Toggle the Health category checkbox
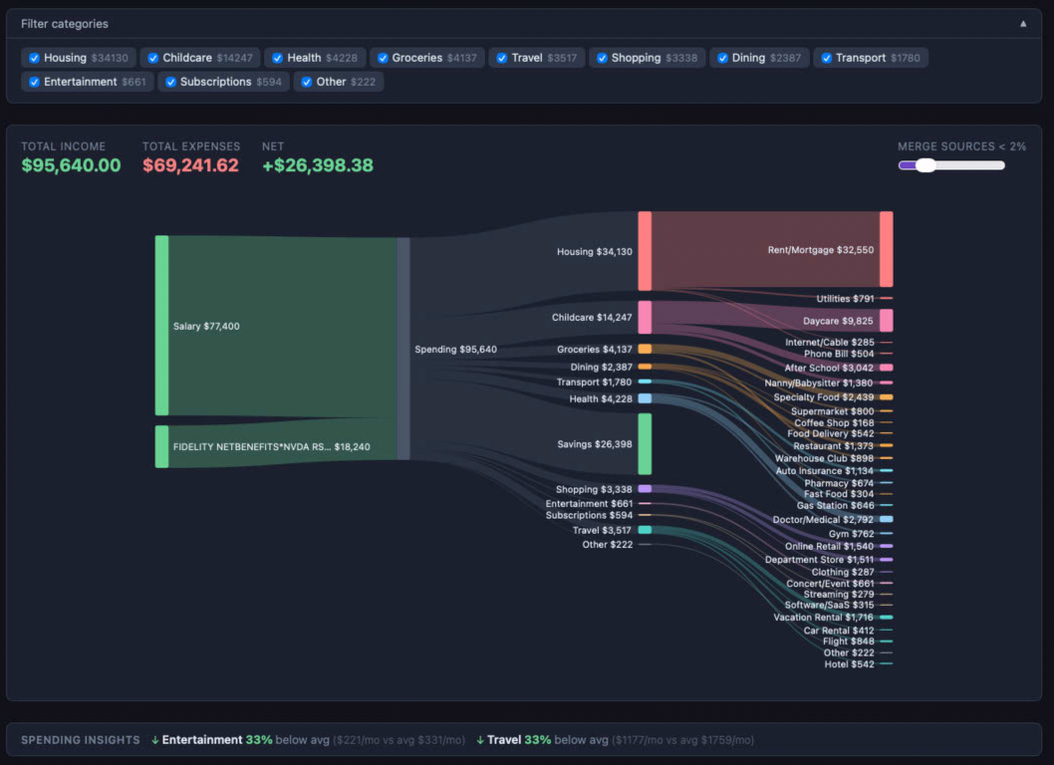The height and width of the screenshot is (765, 1054). click(x=277, y=58)
